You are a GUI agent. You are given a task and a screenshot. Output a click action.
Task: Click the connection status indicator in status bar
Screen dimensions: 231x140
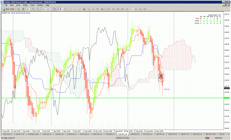tap(207, 138)
